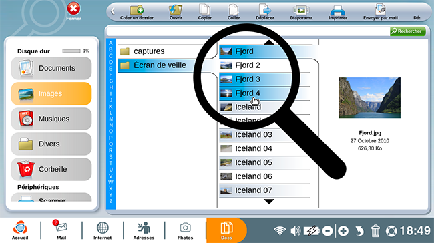Click the up arrow above file list

[269, 42]
